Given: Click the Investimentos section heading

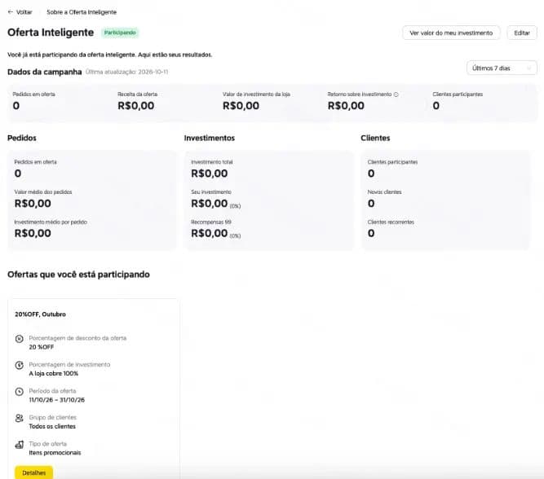Looking at the screenshot, I should (x=210, y=138).
